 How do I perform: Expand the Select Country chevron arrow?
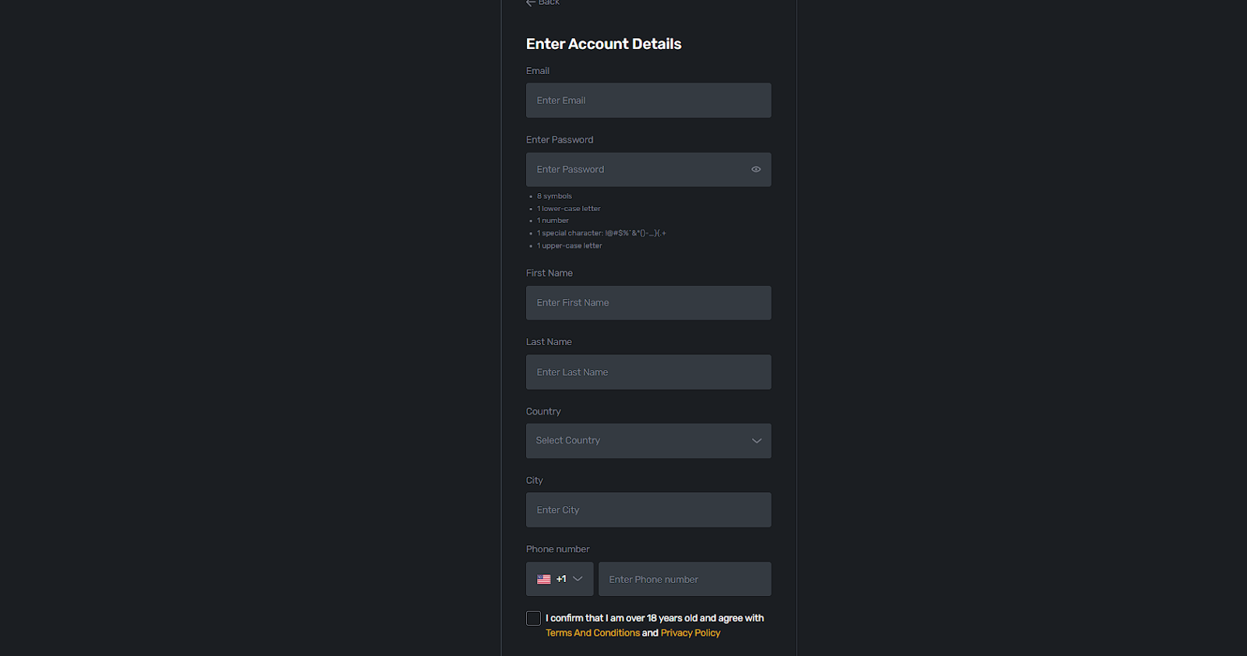(757, 441)
